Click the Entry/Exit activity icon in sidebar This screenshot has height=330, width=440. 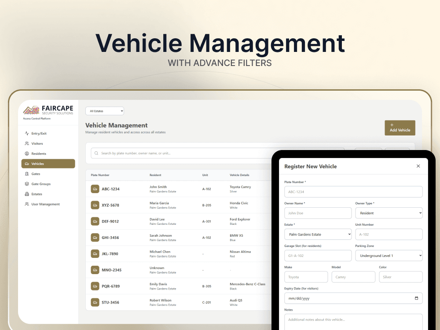[x=27, y=133]
